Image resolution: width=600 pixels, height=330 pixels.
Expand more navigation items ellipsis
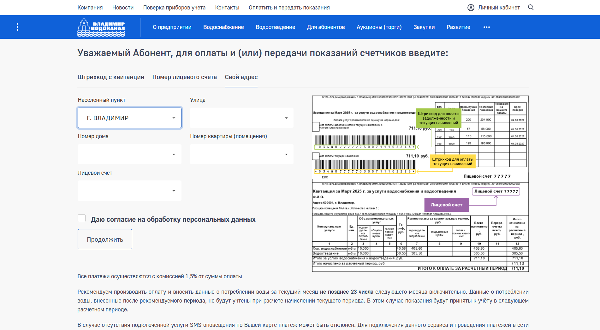coord(487,27)
